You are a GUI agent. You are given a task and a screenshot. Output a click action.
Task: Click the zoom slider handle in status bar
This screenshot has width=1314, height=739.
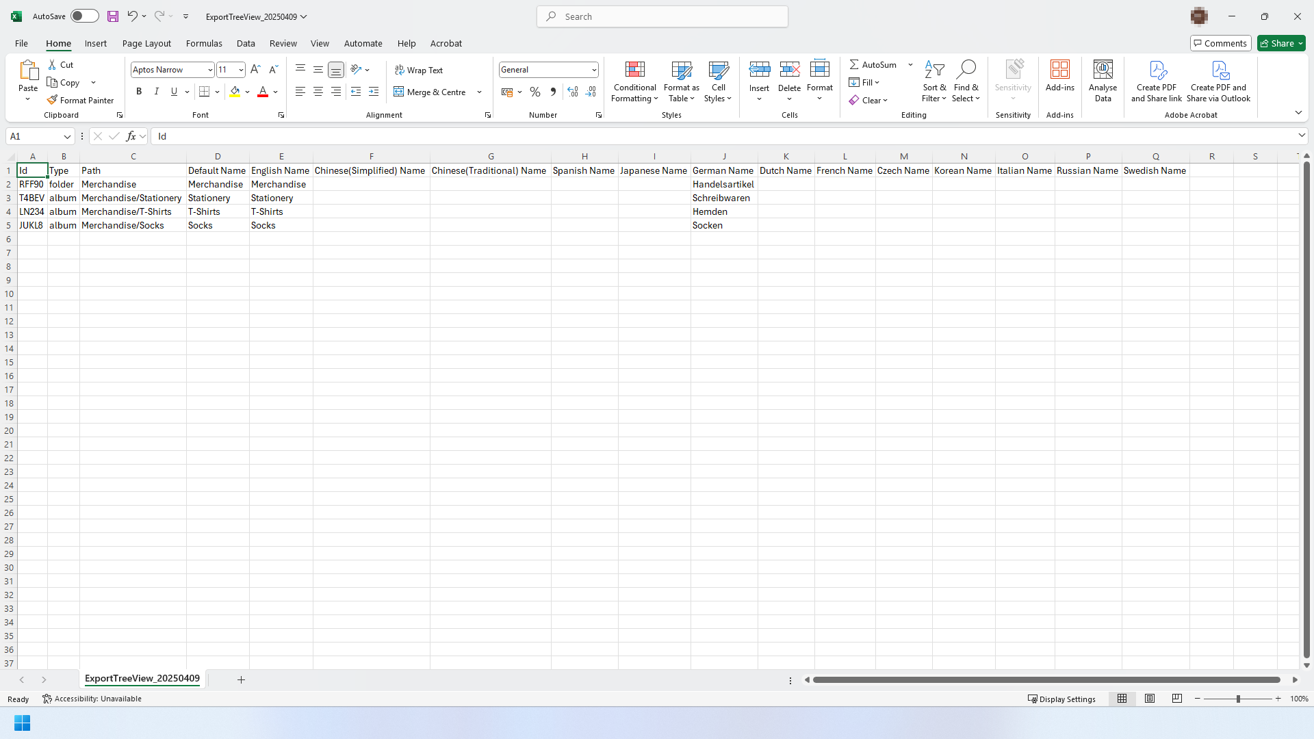(x=1237, y=699)
